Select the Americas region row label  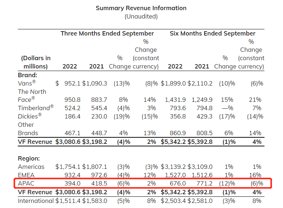click(x=31, y=167)
